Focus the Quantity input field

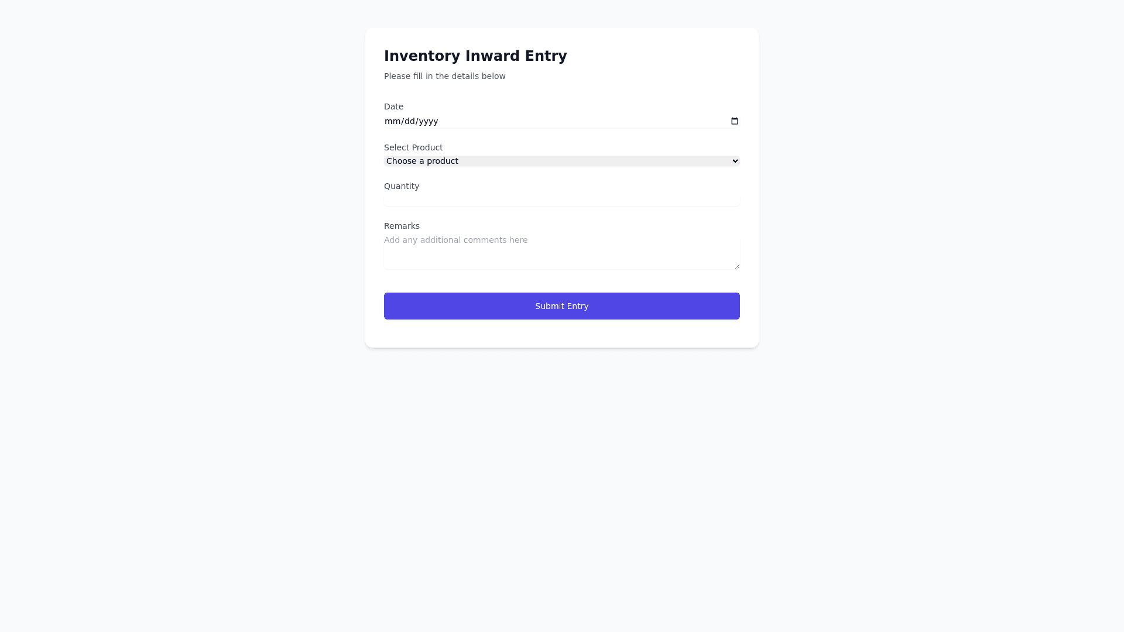pyautogui.click(x=561, y=200)
